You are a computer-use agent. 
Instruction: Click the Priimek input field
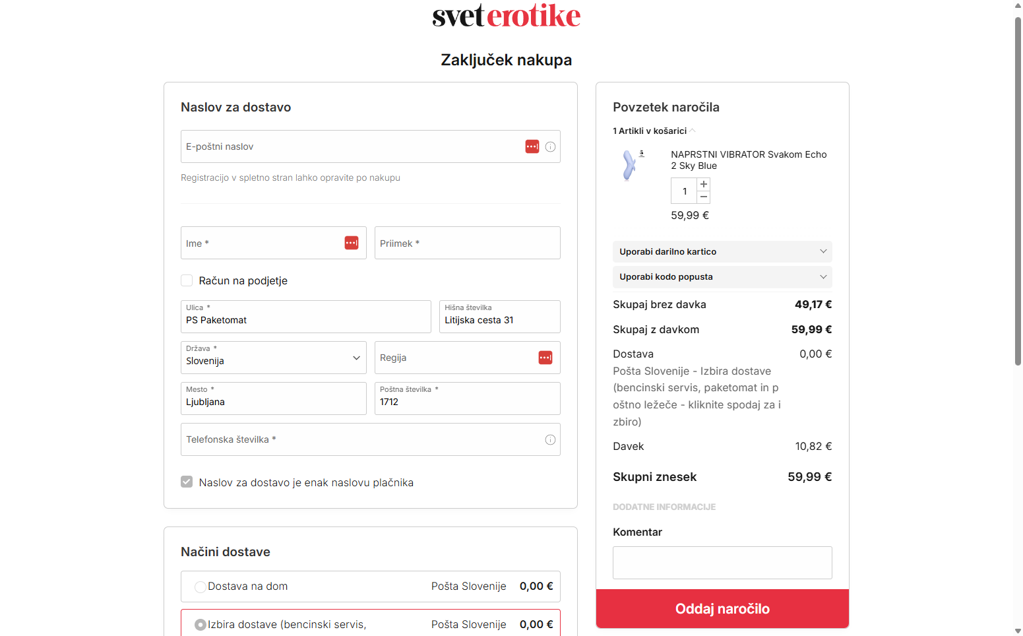click(x=467, y=243)
